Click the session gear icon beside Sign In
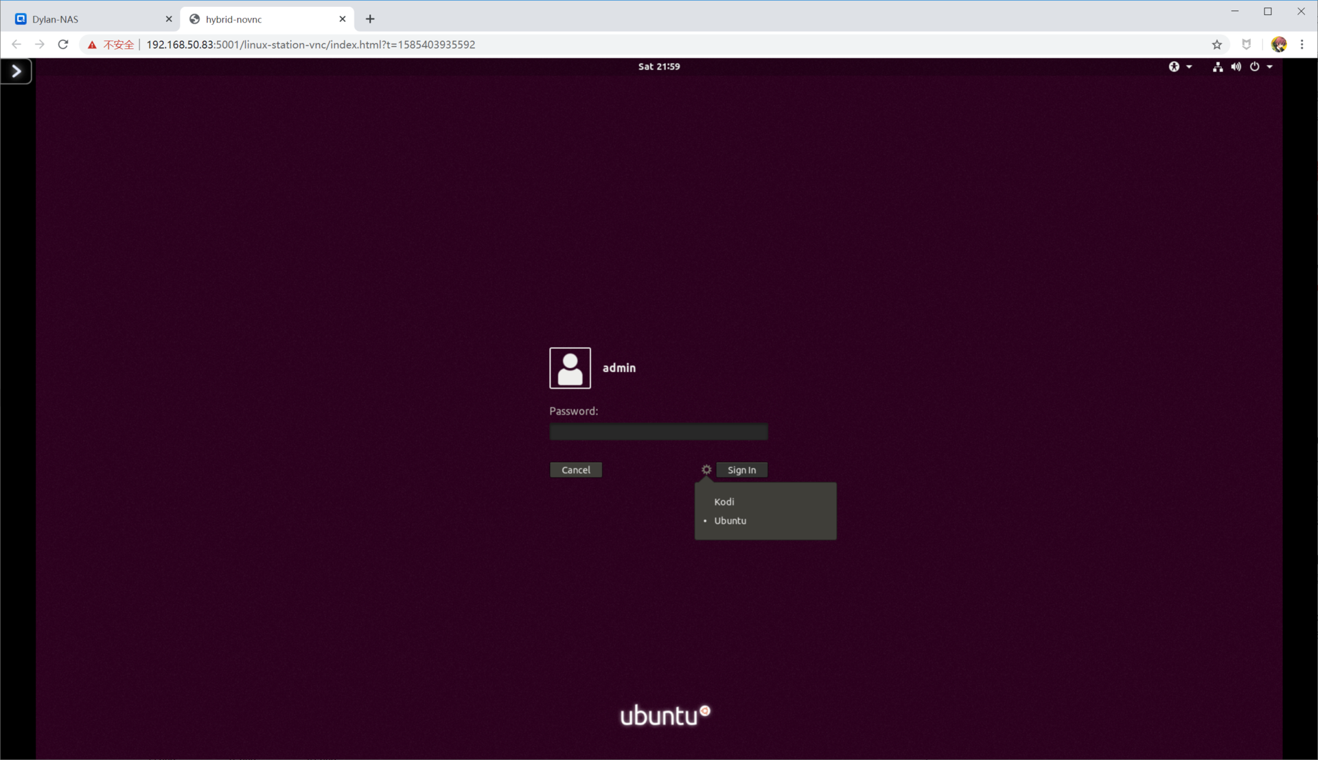The width and height of the screenshot is (1318, 760). pyautogui.click(x=706, y=470)
